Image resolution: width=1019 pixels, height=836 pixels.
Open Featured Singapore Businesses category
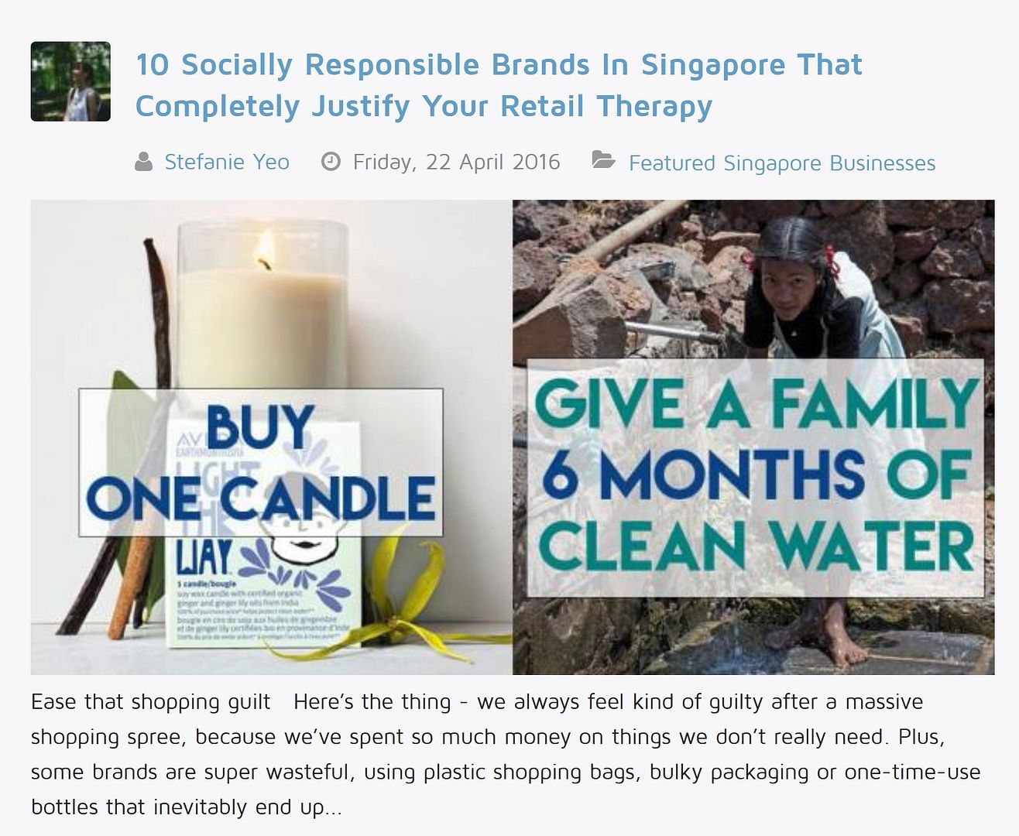click(x=782, y=163)
